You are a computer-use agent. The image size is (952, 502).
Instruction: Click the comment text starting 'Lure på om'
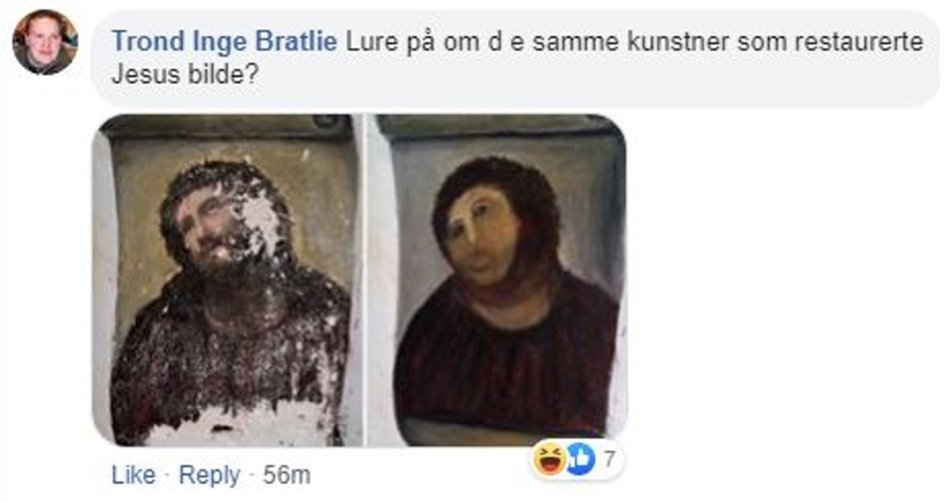(517, 58)
